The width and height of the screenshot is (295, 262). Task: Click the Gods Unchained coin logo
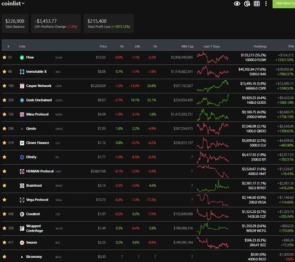[x=22, y=100]
